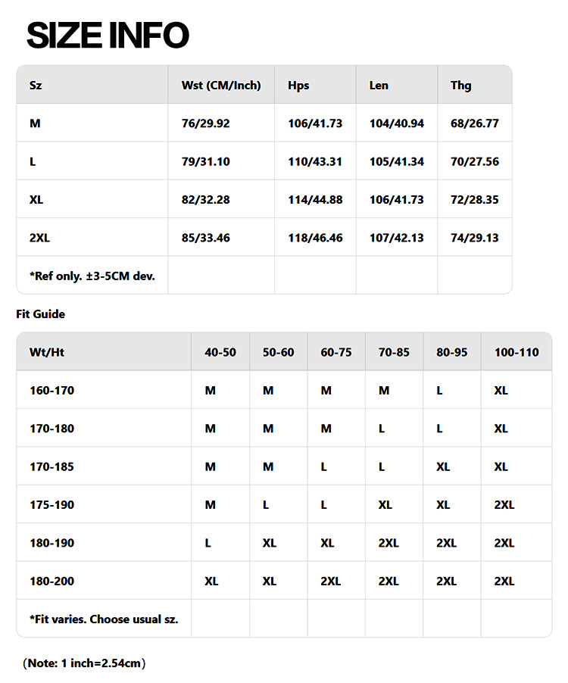The height and width of the screenshot is (683, 568).
Task: Select the 1 inch=2.54cm note
Action: [84, 663]
